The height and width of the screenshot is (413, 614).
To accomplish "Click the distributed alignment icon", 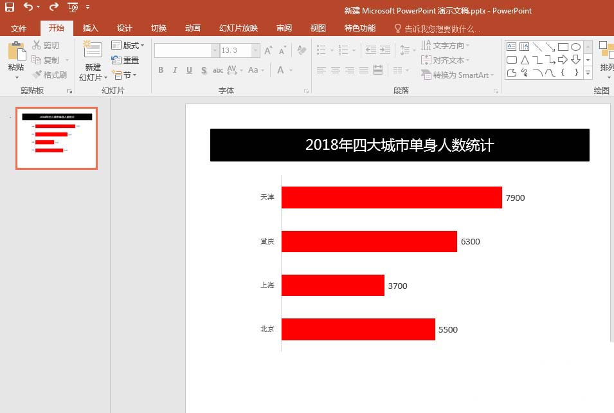I will click(x=378, y=70).
